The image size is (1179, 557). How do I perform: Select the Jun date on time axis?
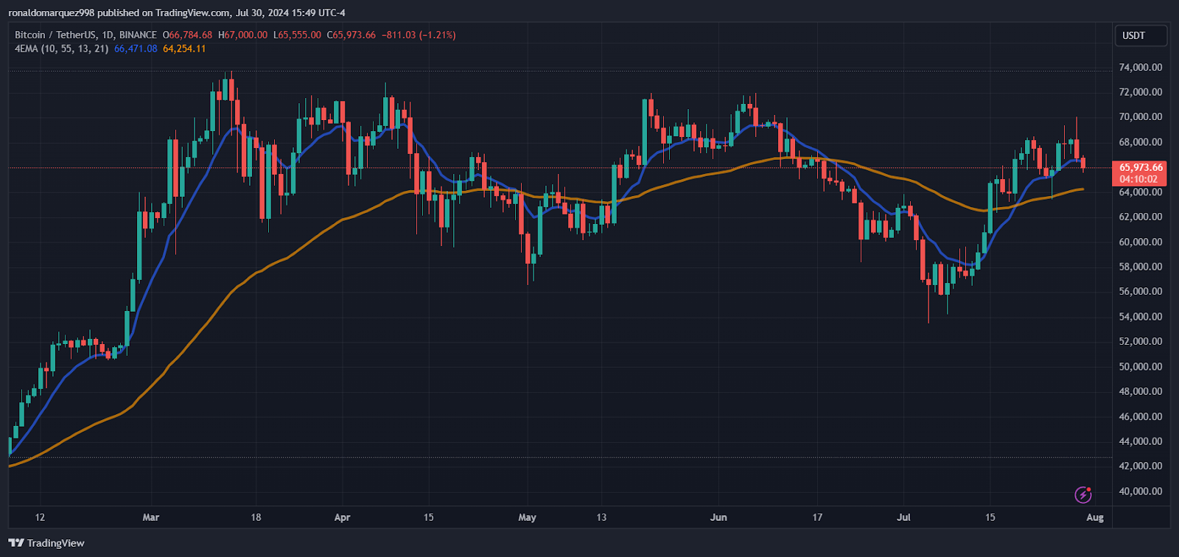click(718, 517)
